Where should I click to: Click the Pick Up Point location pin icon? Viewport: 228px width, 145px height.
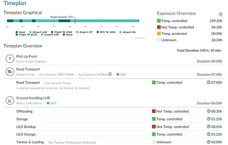[10, 59]
